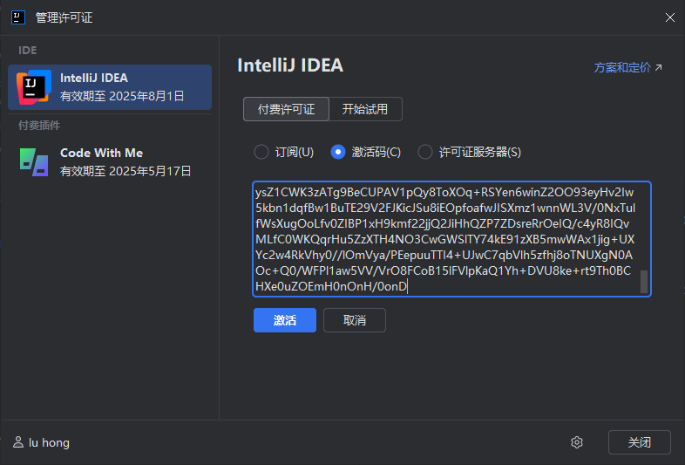Click the lu hong account name
This screenshot has width=685, height=465.
click(x=49, y=442)
